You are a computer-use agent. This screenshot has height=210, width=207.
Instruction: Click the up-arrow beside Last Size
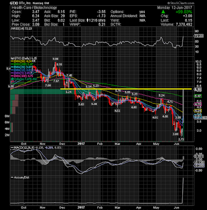87,20
